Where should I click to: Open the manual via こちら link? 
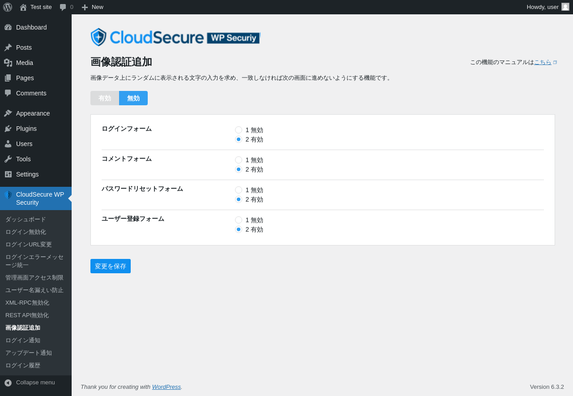coord(543,62)
